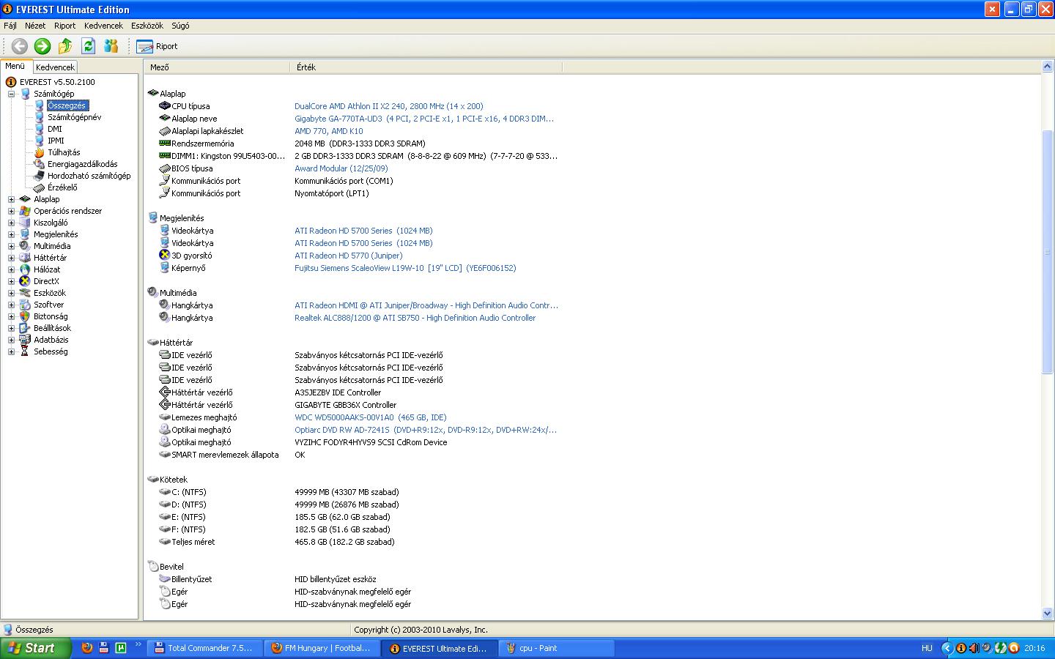Click the Users toolbar icon

point(111,46)
